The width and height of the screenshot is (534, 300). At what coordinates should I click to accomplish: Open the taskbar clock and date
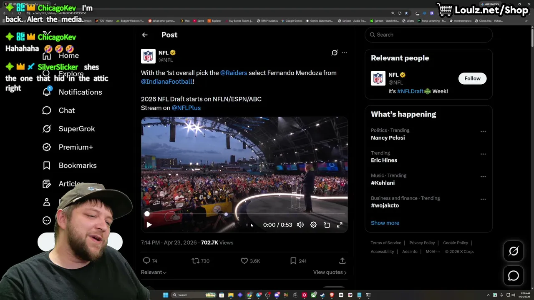(x=524, y=295)
